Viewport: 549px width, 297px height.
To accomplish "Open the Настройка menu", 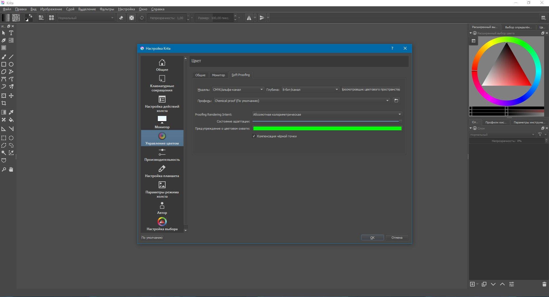I will pos(126,9).
